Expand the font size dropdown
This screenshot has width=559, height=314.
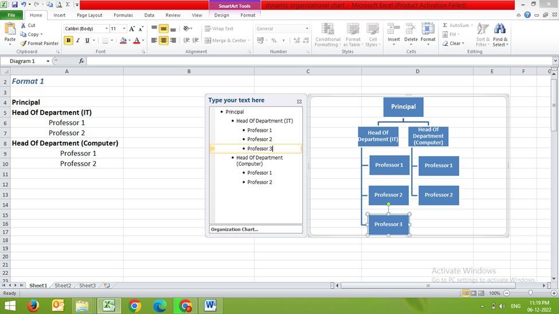(124, 29)
